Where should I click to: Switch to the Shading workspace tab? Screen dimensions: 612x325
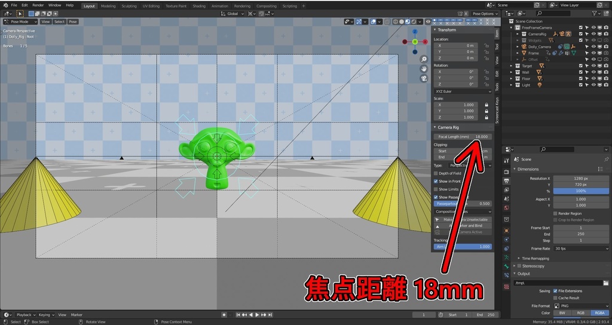pos(198,6)
